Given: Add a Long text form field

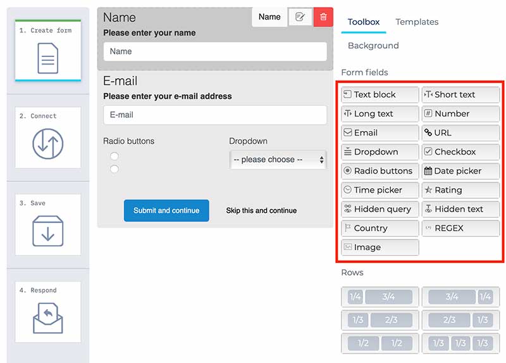Looking at the screenshot, I should (380, 114).
